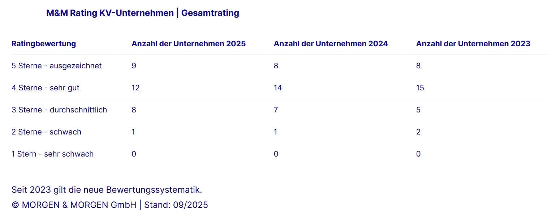This screenshot has width=547, height=218.
Task: Click the Anzahl der Unternehmen 2025 header
Action: pyautogui.click(x=189, y=44)
